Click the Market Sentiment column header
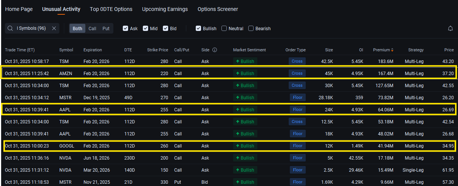 coord(249,50)
